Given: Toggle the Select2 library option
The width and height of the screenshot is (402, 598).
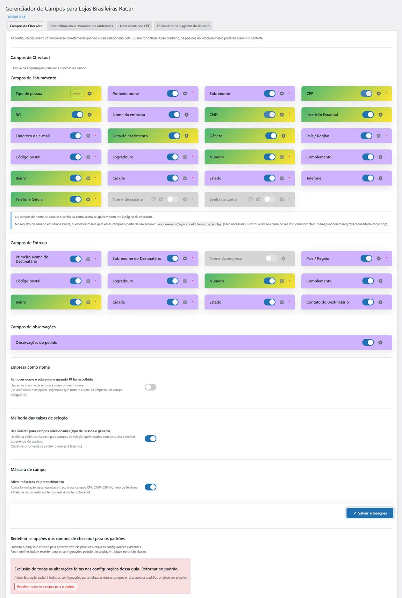Looking at the screenshot, I should [151, 439].
